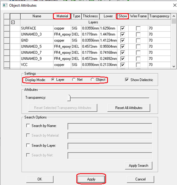
Task: Select the SURFACE layer name cell
Action: click(x=37, y=28)
